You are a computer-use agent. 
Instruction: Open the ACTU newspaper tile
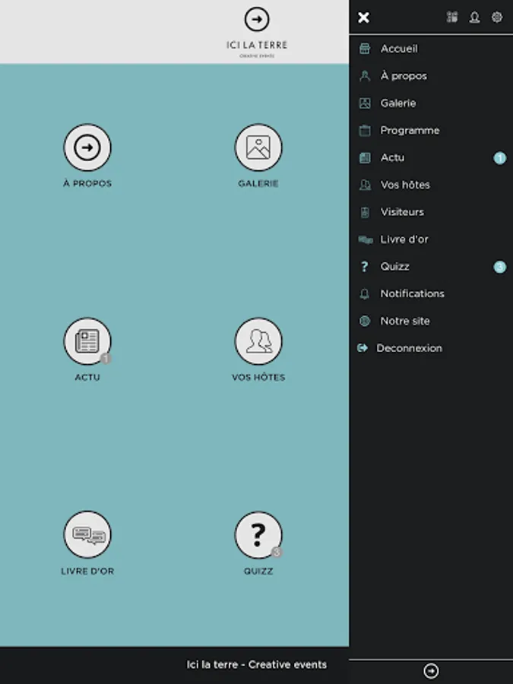pos(87,341)
